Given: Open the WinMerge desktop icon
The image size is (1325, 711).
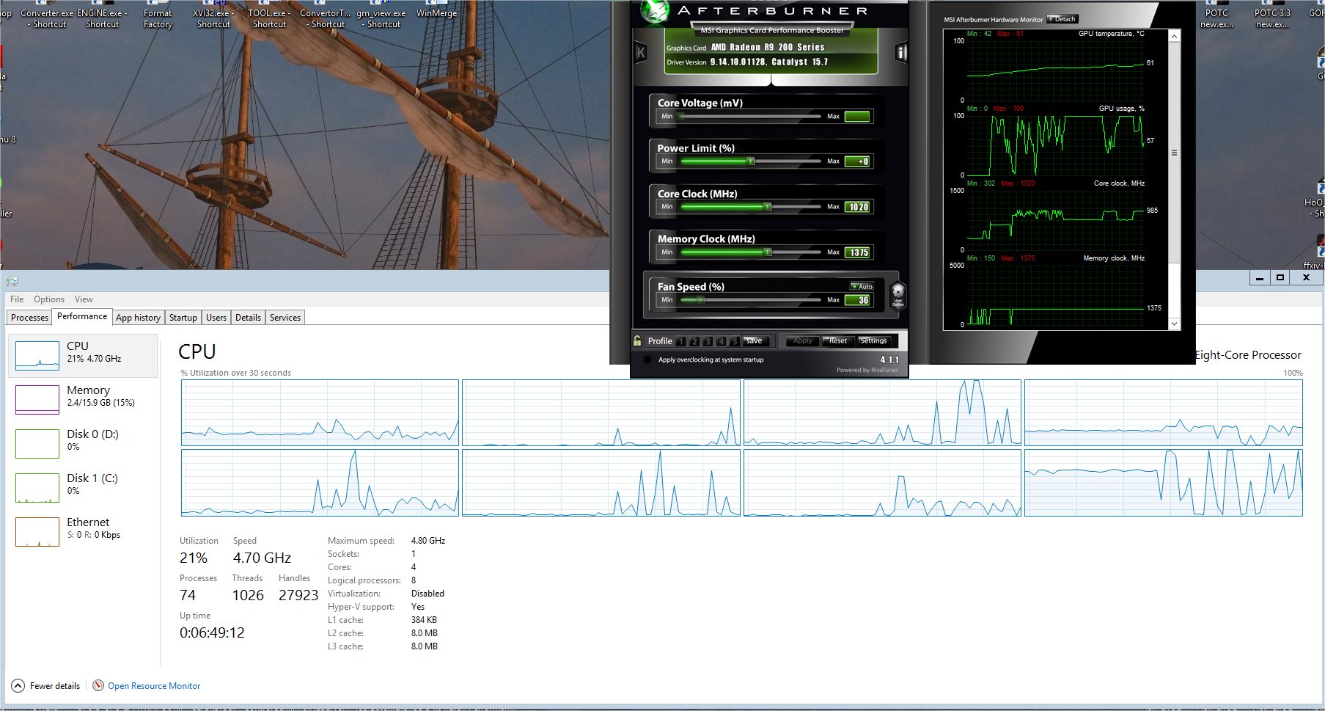Looking at the screenshot, I should tap(436, 11).
